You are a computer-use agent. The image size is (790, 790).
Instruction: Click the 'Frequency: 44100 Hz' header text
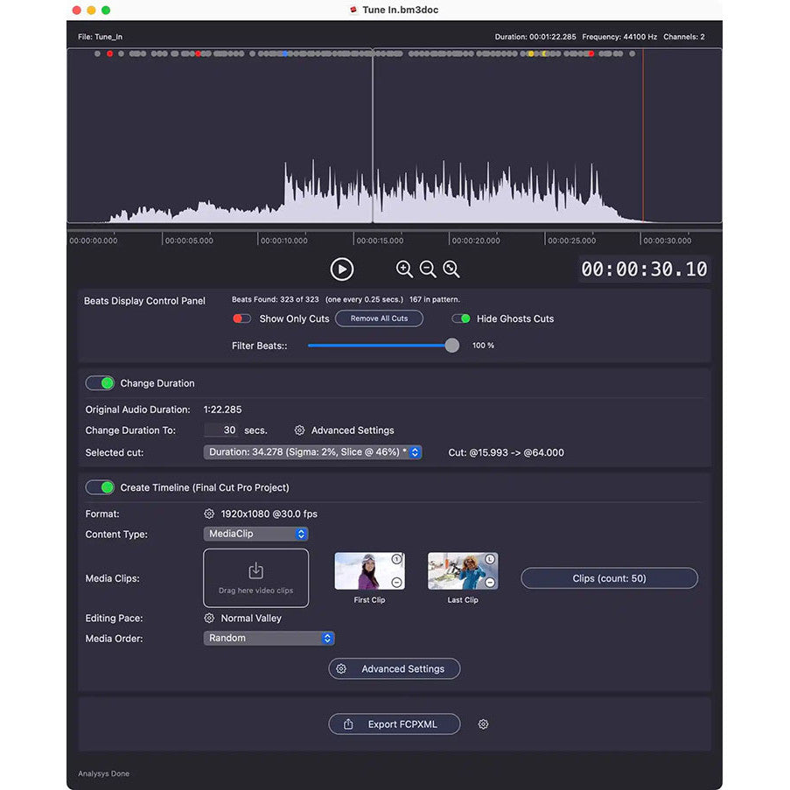pos(619,37)
